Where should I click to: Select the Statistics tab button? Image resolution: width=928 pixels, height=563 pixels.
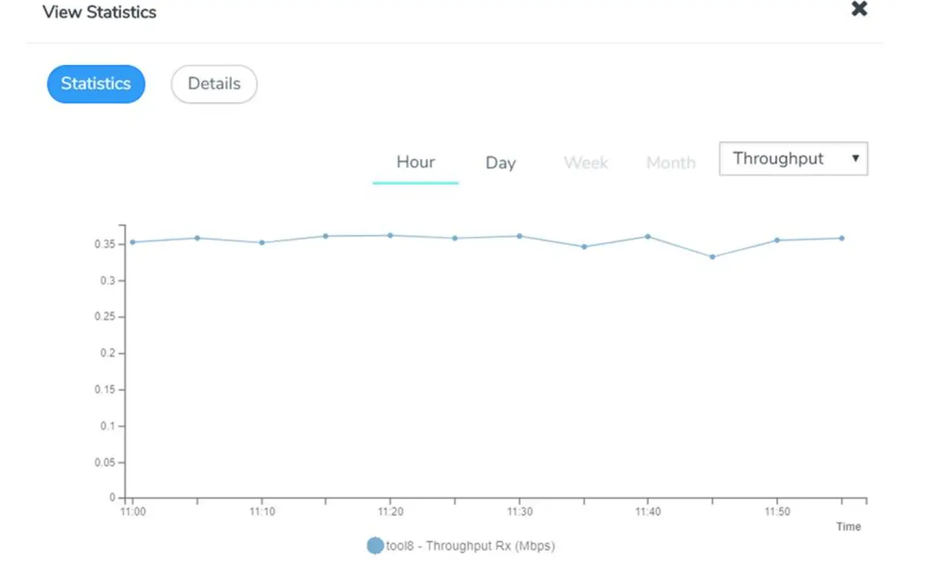tap(96, 84)
